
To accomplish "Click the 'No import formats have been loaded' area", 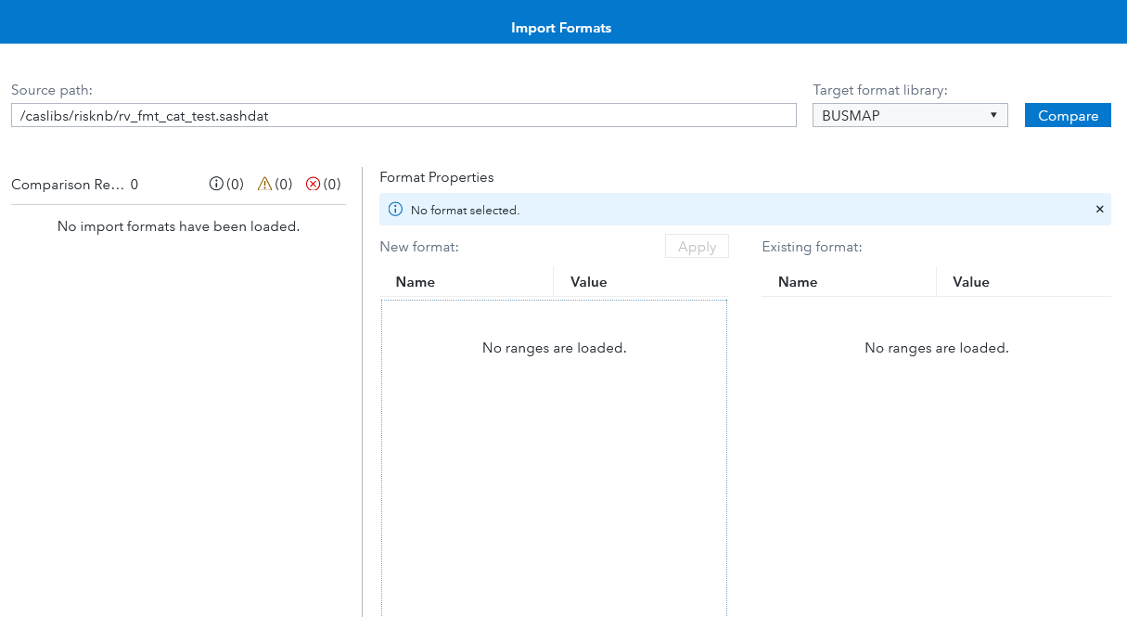I will 178,225.
